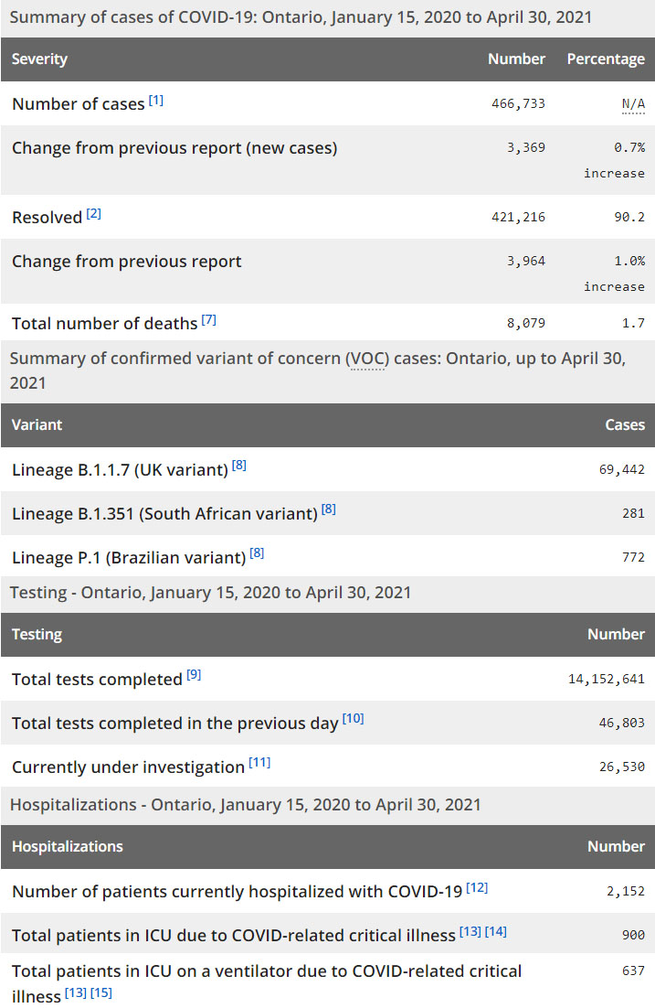The height and width of the screenshot is (1008, 655).
Task: Click footnote 7 after Total number of deaths
Action: pyautogui.click(x=209, y=320)
